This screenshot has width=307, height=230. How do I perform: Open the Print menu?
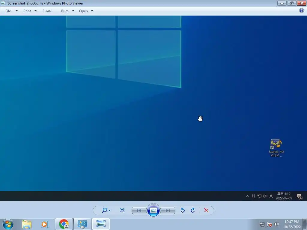pos(27,11)
